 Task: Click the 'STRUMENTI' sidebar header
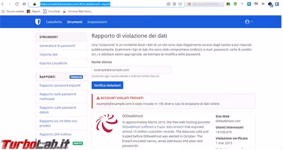pos(49,37)
